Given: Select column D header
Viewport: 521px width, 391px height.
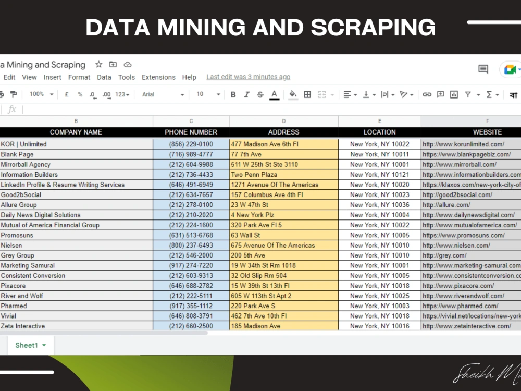Looking at the screenshot, I should pyautogui.click(x=284, y=121).
